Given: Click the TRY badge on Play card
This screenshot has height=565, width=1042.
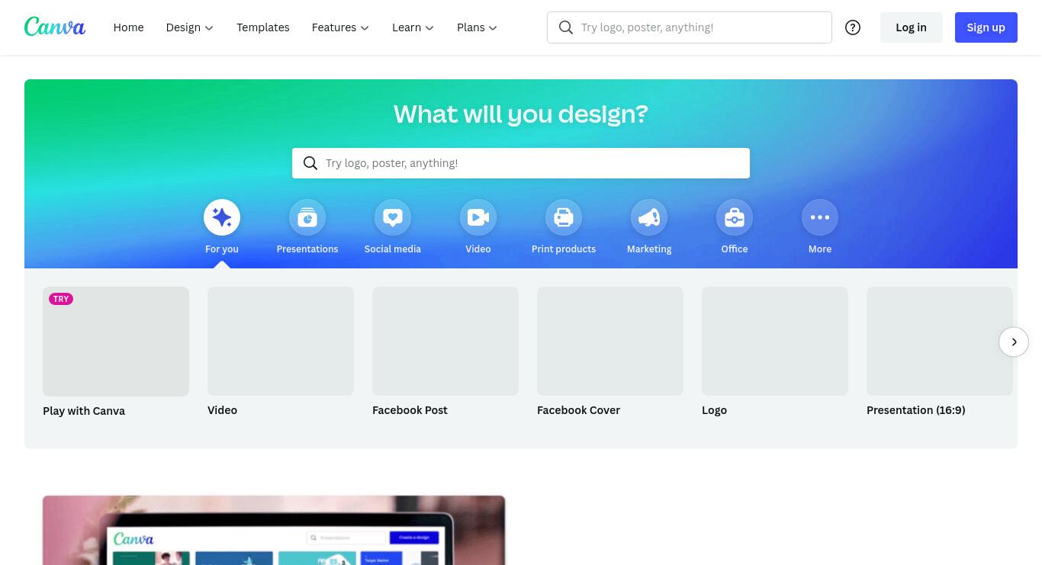Looking at the screenshot, I should pyautogui.click(x=61, y=299).
